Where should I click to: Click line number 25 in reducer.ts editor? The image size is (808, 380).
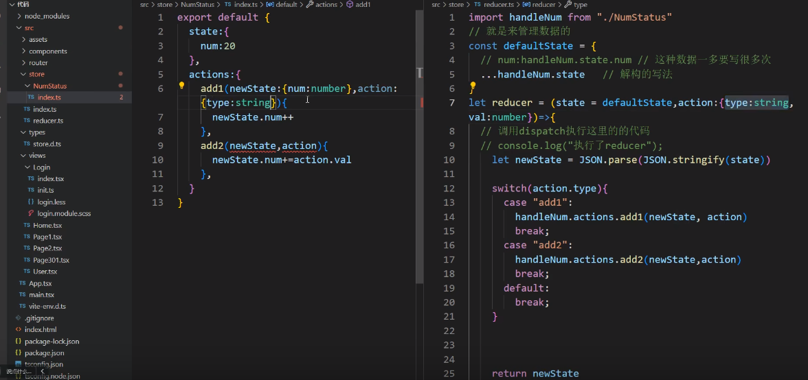[x=449, y=374]
